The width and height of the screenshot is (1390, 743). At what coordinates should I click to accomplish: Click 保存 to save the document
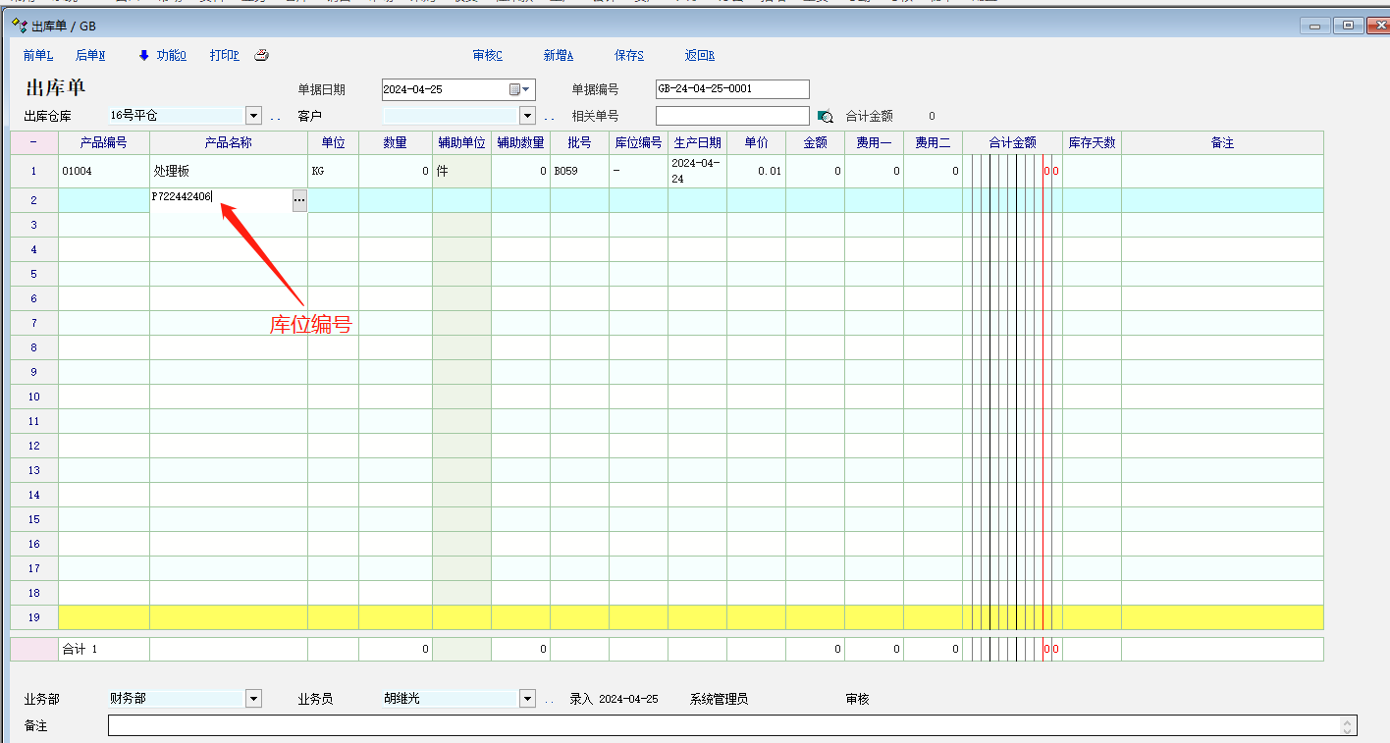[x=628, y=56]
